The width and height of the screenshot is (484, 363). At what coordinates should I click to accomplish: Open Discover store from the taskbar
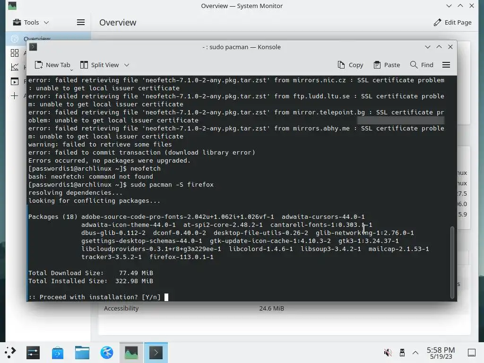[x=58, y=353]
